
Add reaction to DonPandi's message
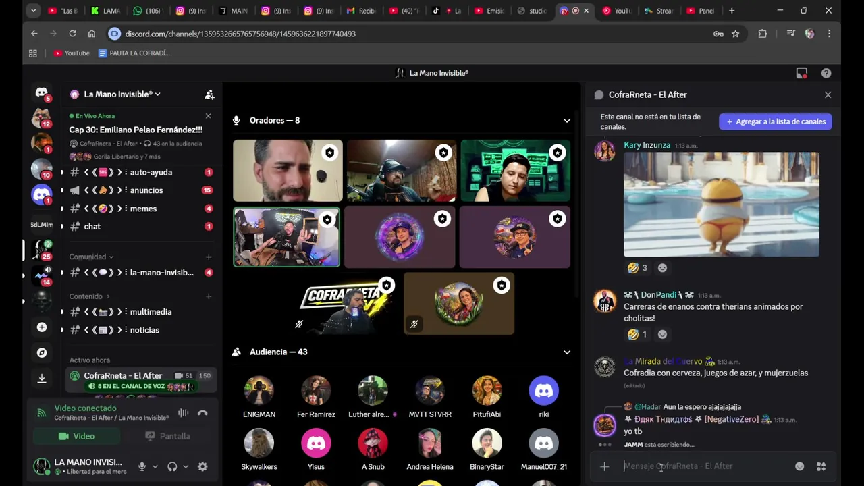[x=662, y=334]
